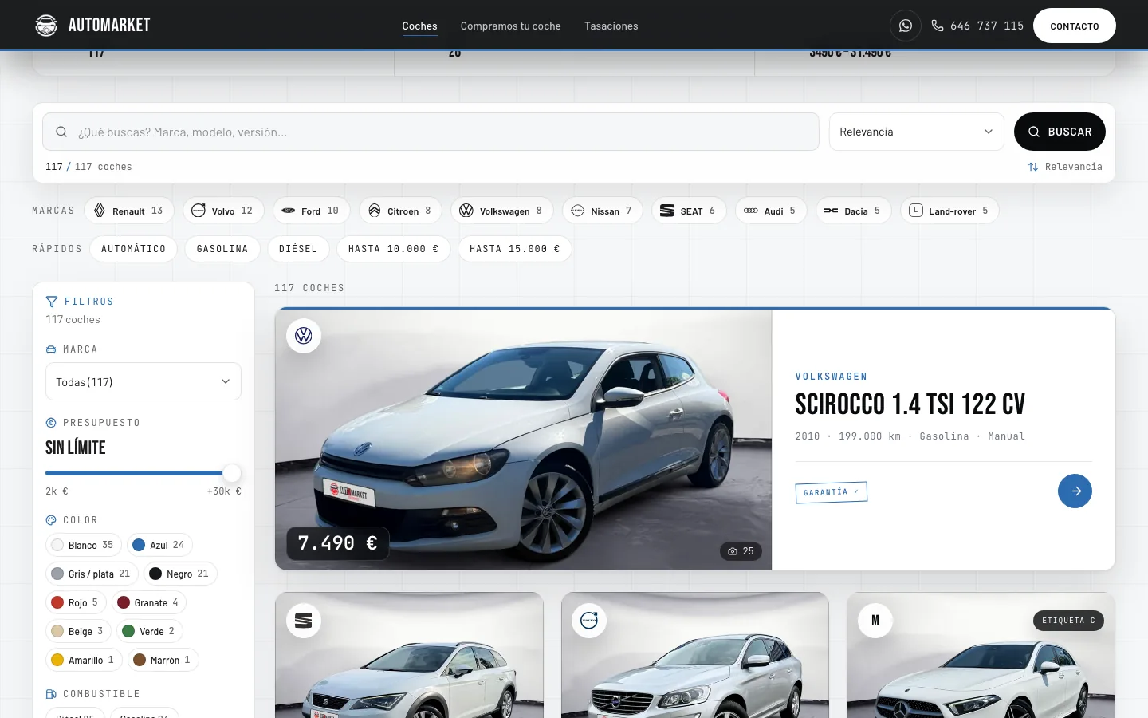Click the car icon beside Marca label
The height and width of the screenshot is (718, 1148).
[51, 349]
